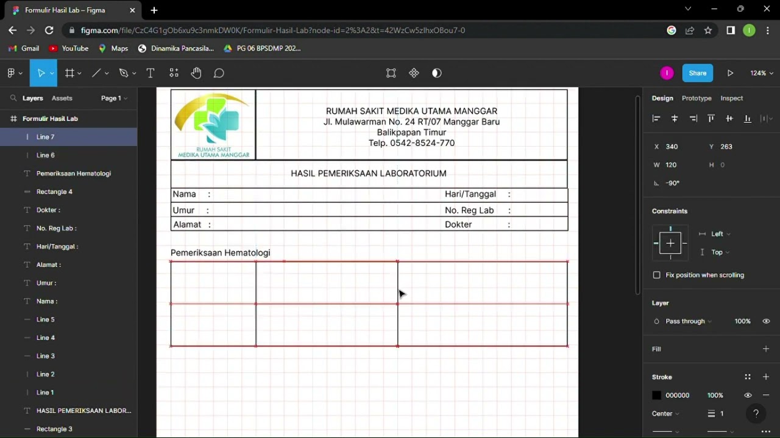
Task: Click the search icon in Layers panel
Action: 13,98
